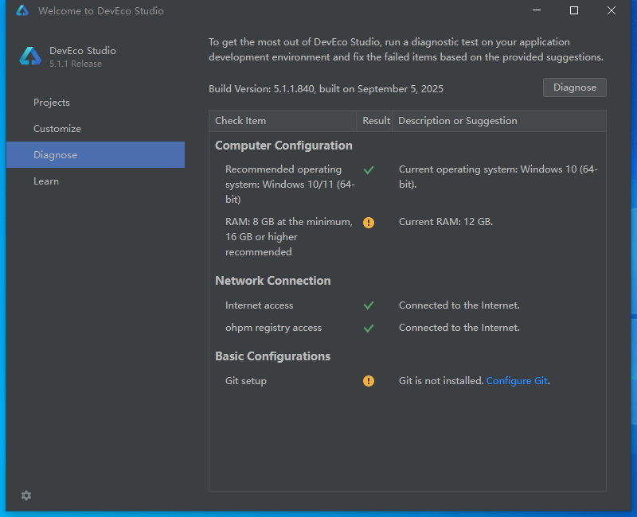Click the Current RAM: 12 GB text

(x=446, y=222)
